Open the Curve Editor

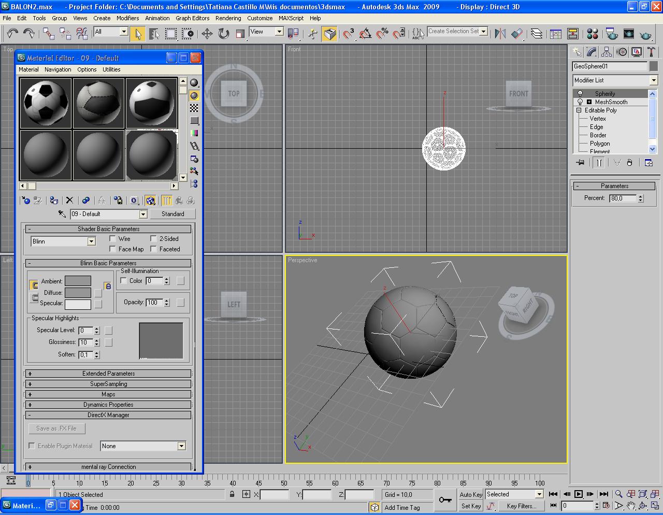tap(556, 34)
